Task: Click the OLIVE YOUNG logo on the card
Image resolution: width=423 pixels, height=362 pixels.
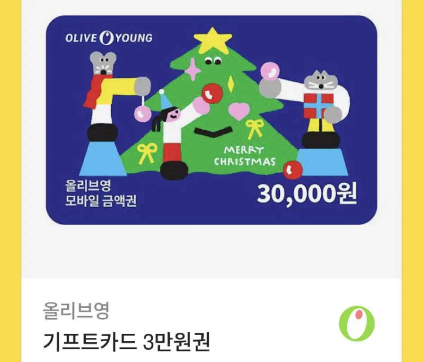Action: point(109,38)
